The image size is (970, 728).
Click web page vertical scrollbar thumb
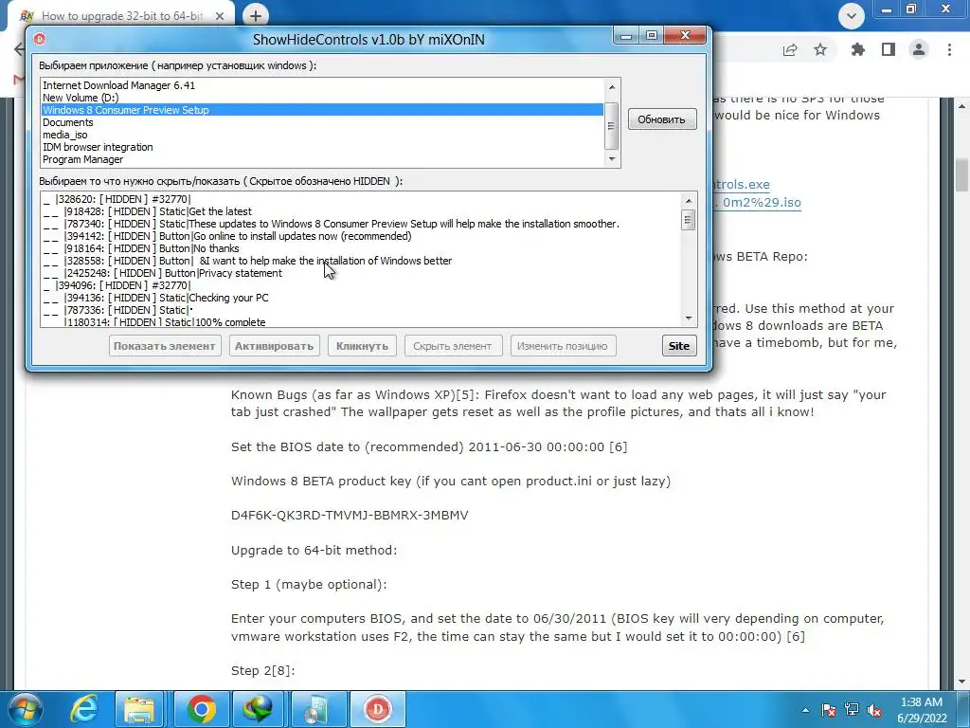coord(962,175)
